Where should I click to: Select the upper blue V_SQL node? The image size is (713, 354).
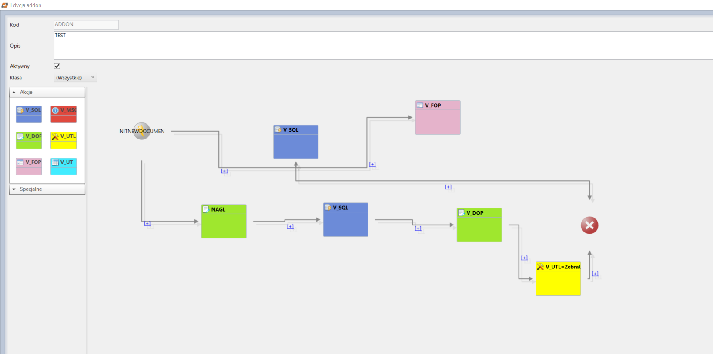[296, 142]
